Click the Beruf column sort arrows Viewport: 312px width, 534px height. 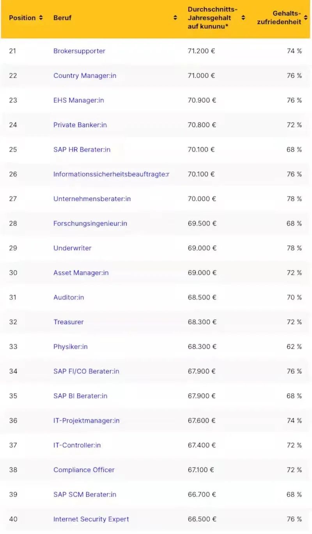(175, 18)
